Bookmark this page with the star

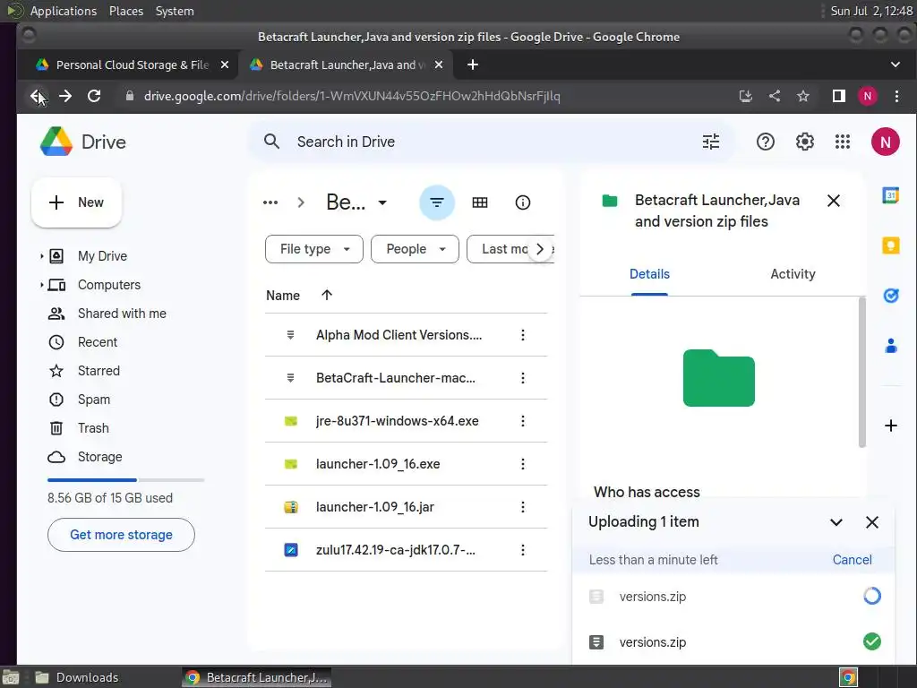tap(803, 96)
